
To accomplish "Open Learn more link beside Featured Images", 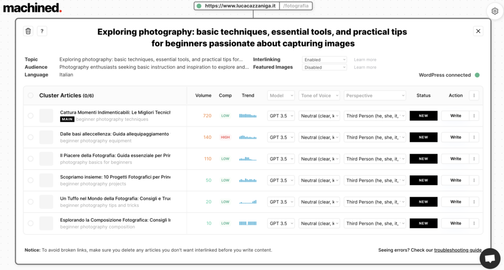I will (x=365, y=67).
